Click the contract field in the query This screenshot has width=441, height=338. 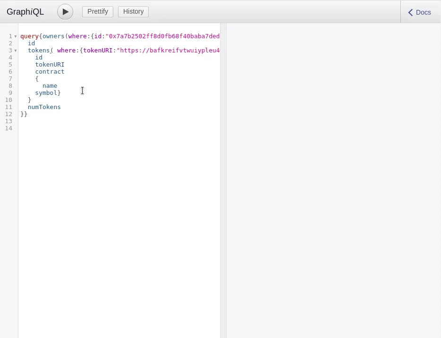click(x=50, y=72)
